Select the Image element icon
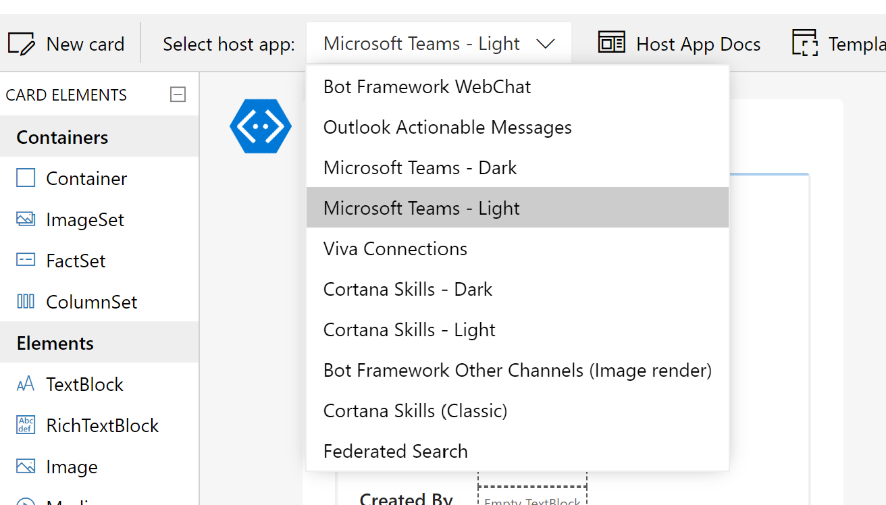The height and width of the screenshot is (505, 886). click(25, 466)
